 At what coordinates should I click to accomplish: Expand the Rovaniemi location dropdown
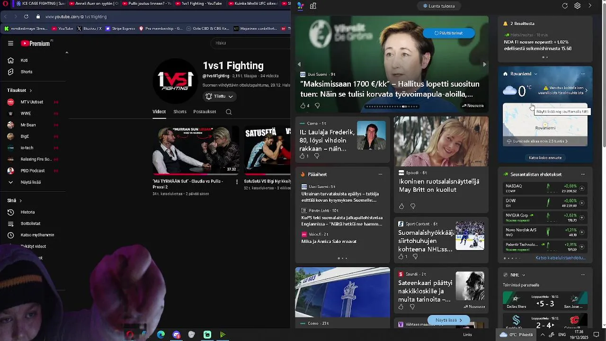click(x=535, y=74)
